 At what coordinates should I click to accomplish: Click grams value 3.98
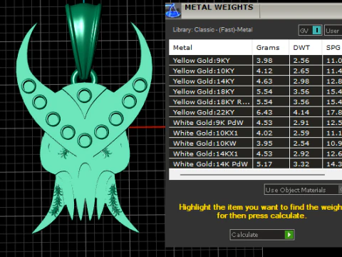264,61
